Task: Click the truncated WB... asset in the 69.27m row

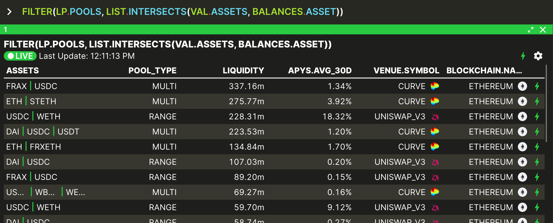Action: click(x=45, y=192)
